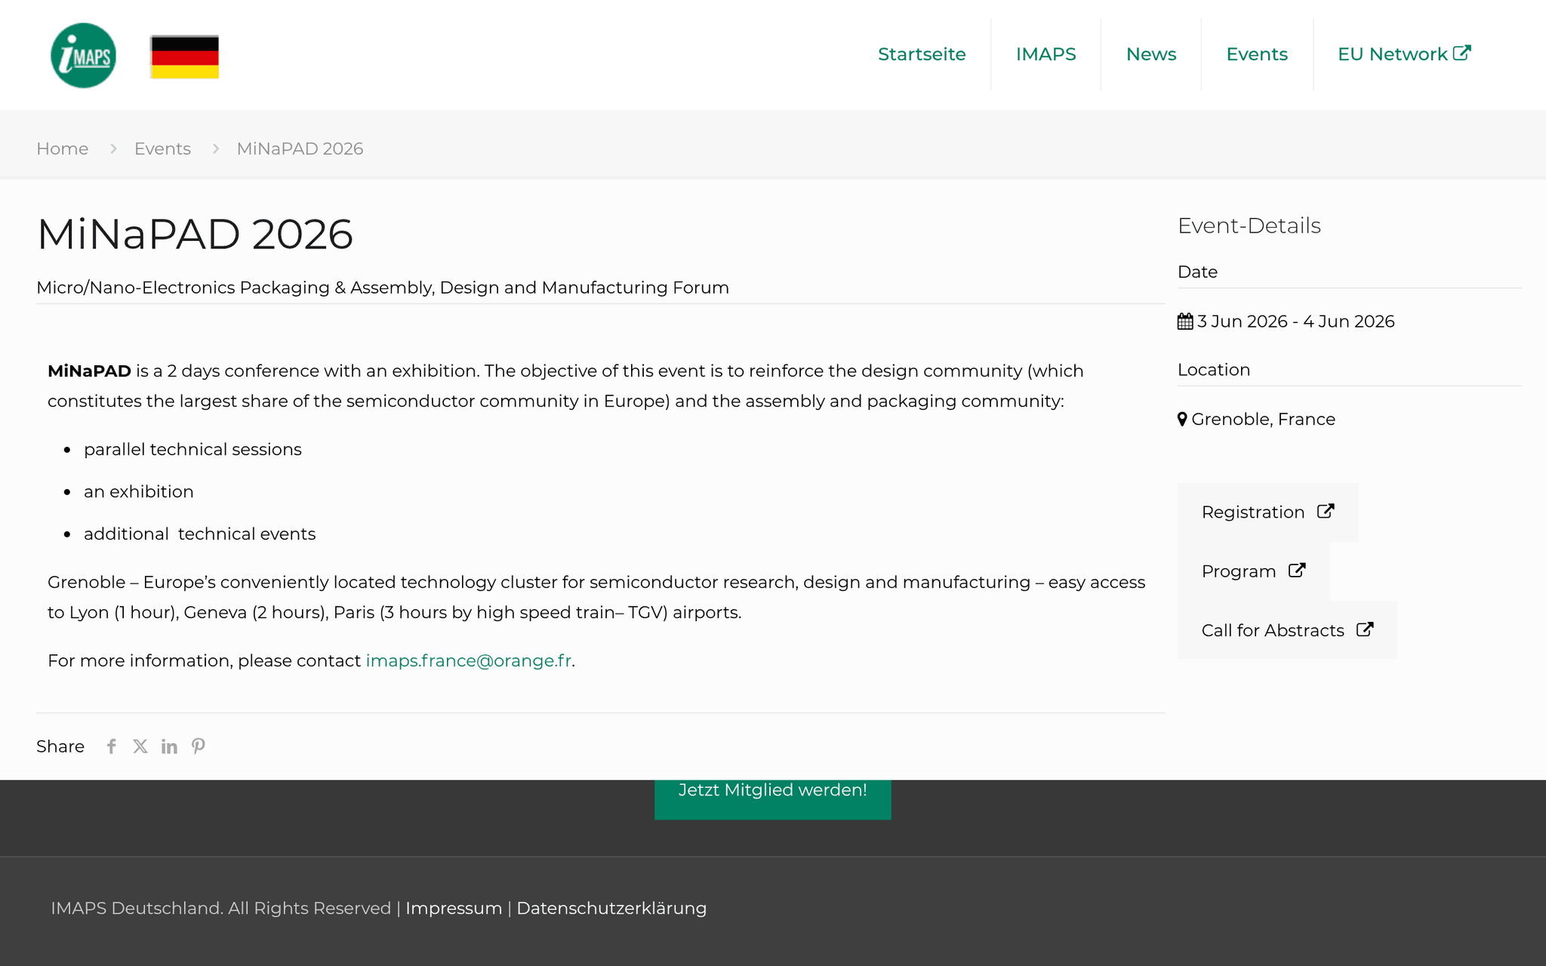Click the bullet item 'parallel technical sessions'
1546x966 pixels.
pyautogui.click(x=192, y=450)
